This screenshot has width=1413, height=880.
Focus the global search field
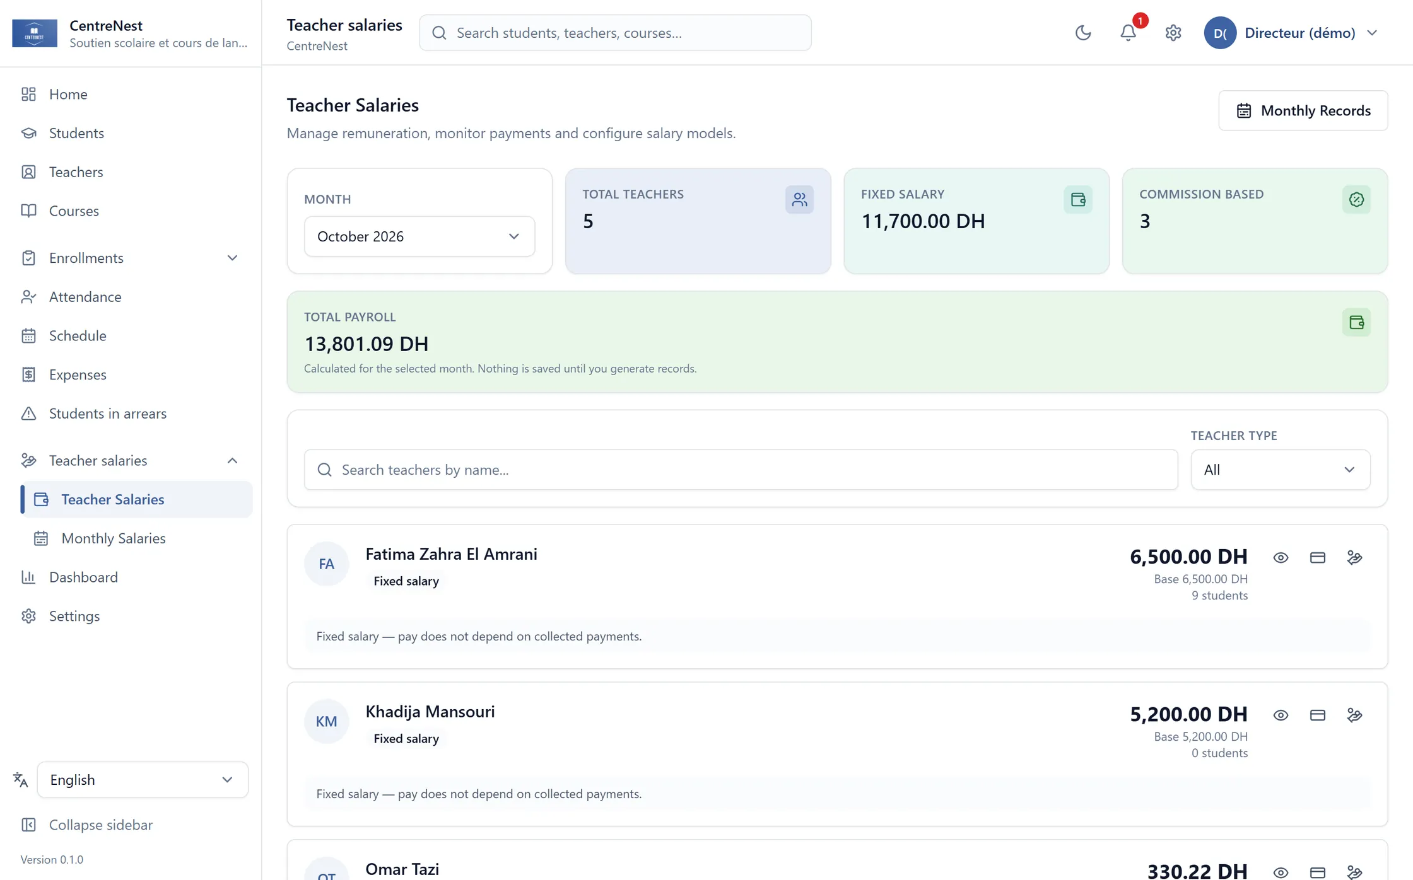point(615,33)
